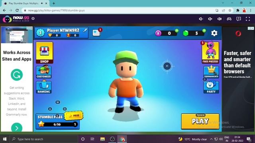This screenshot has height=143, width=255.
Task: Open the Party menu
Action: coord(211,87)
